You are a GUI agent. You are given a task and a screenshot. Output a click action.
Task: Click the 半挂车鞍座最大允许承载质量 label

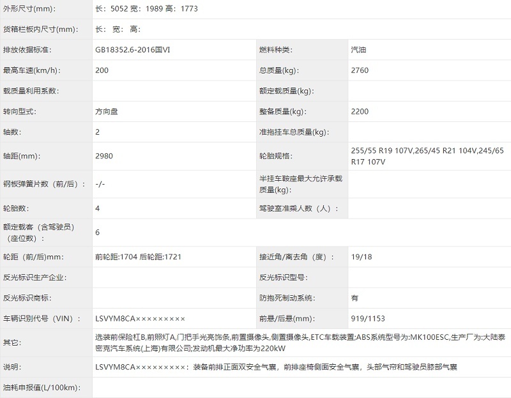[x=300, y=184]
